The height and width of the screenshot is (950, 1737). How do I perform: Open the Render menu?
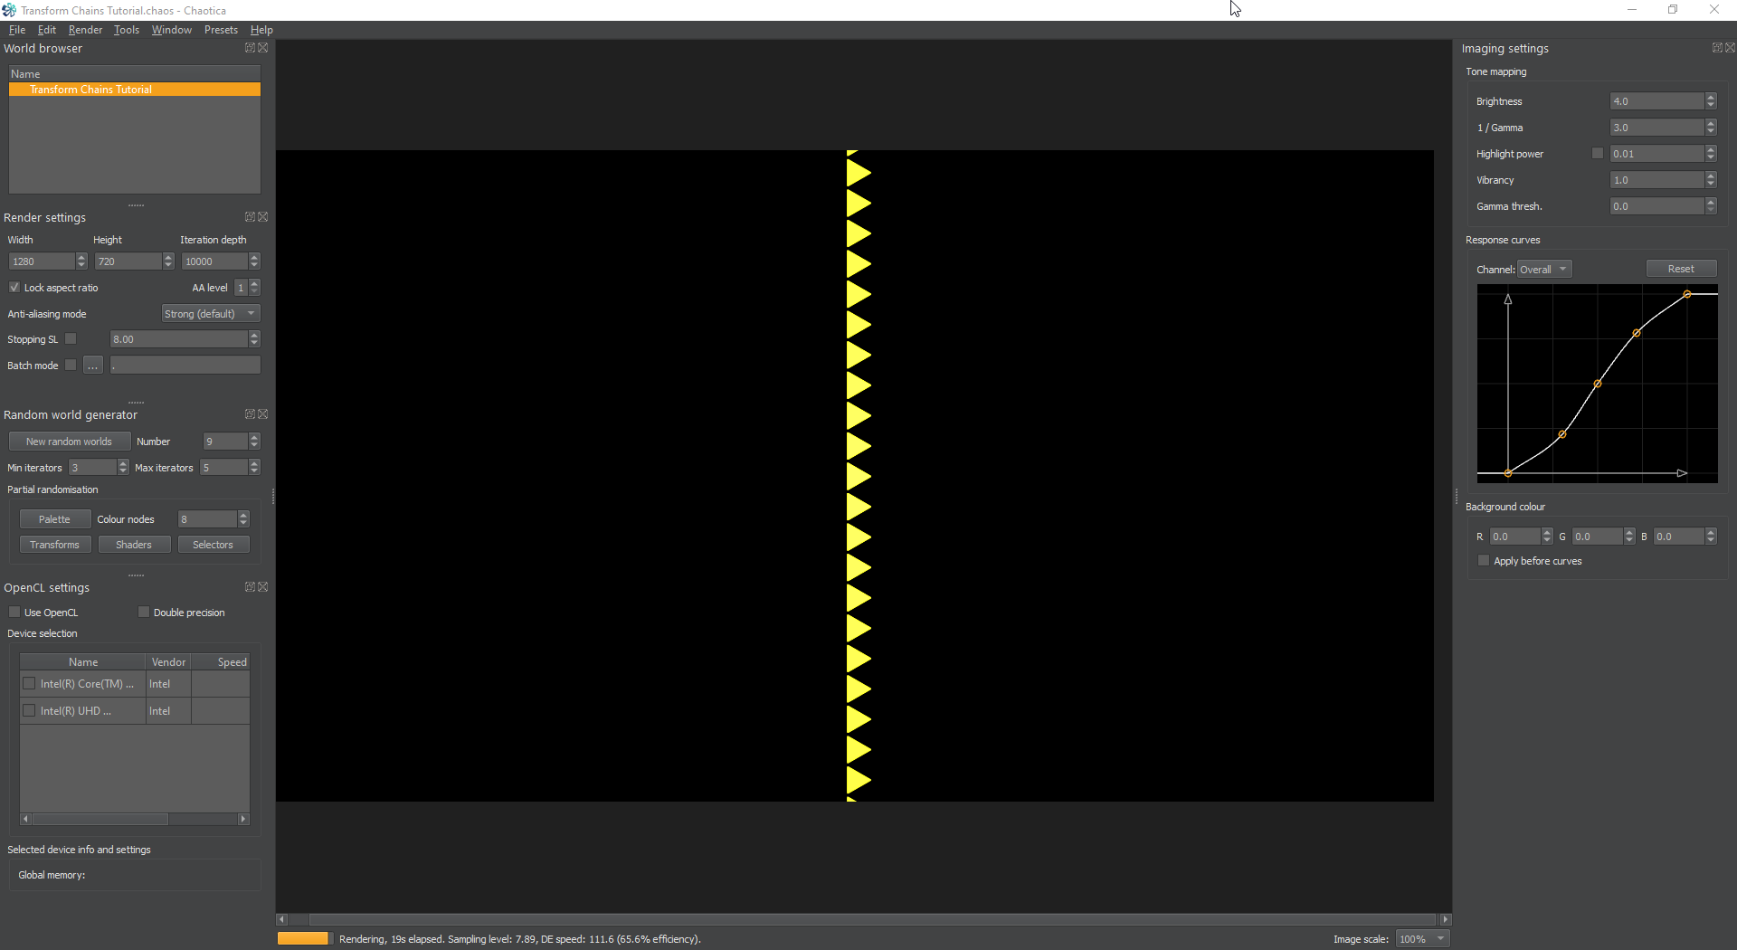(x=85, y=30)
